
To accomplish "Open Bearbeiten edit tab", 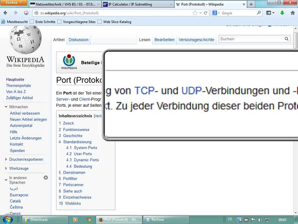I will click(164, 40).
